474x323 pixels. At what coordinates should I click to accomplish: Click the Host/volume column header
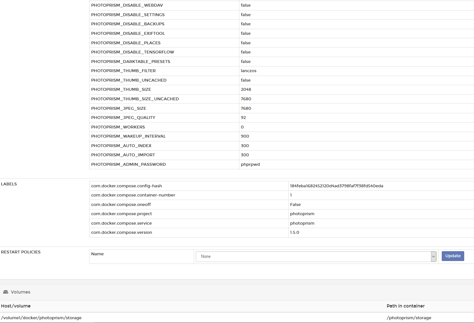[x=16, y=306]
